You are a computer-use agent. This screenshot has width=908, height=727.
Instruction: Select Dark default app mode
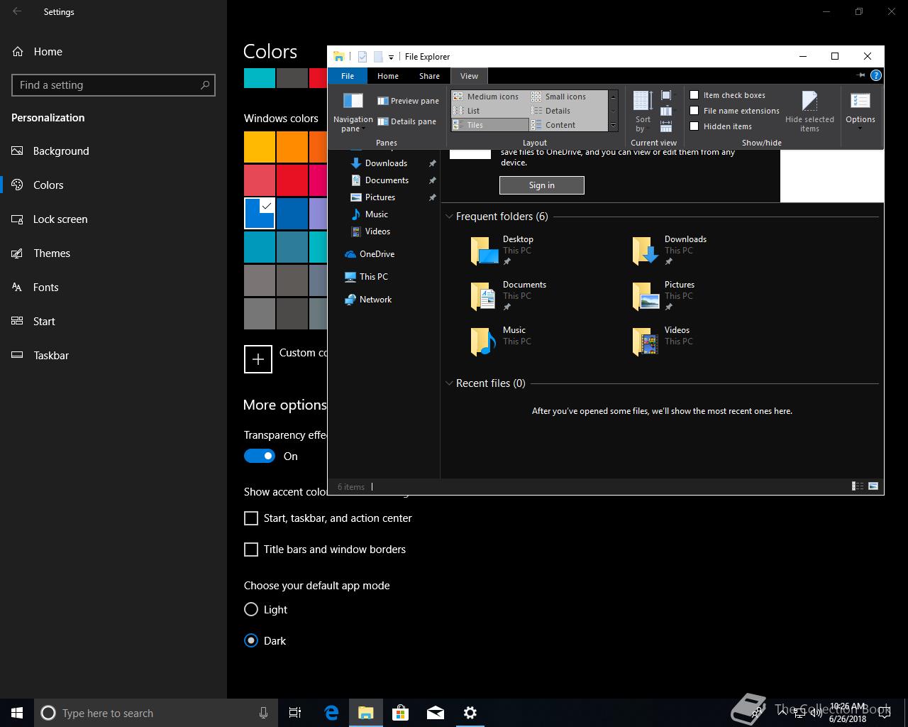coord(251,640)
